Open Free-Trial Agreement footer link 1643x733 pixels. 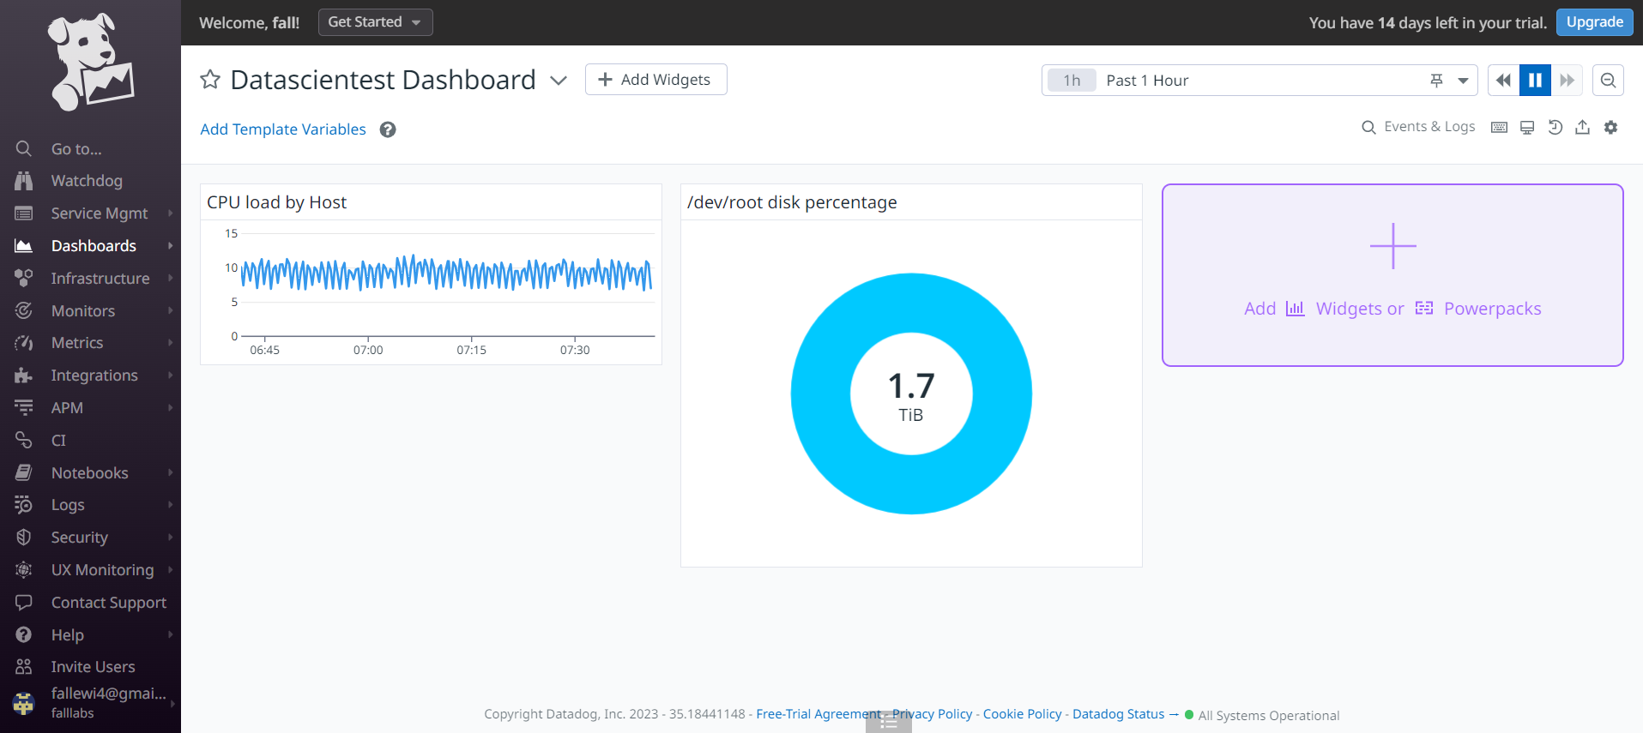(818, 714)
